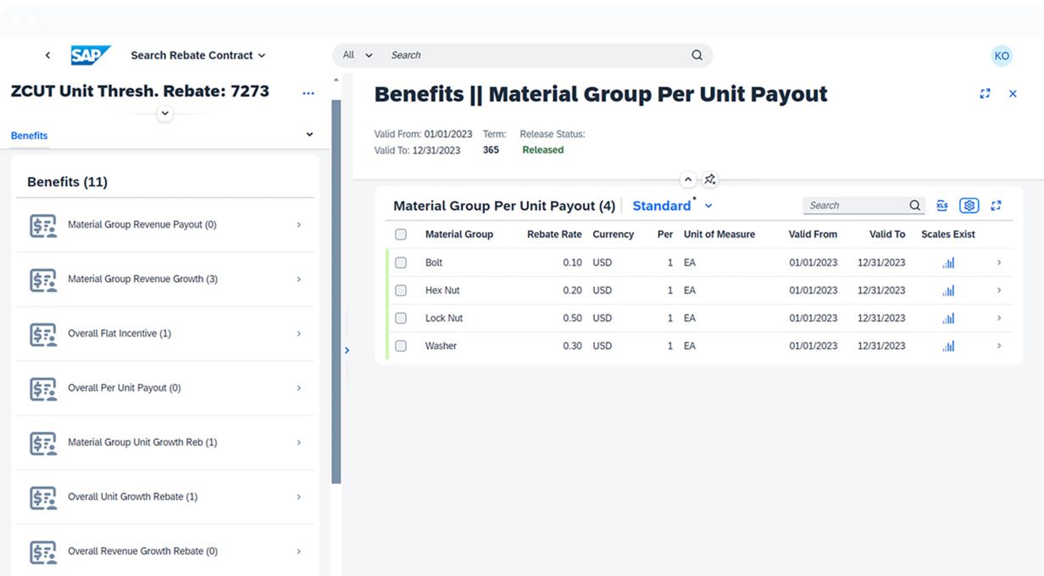Screen dimensions: 1044x576
Task: Enter full screen for Benefits detail panel
Action: coord(985,94)
